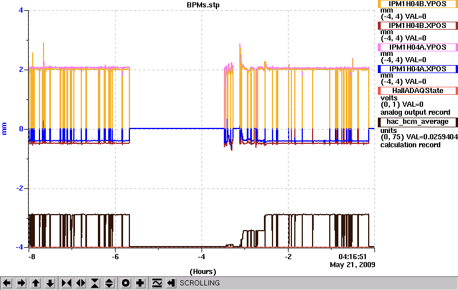The height and width of the screenshot is (290, 458).
Task: Select the IPM1H04A.YPOS legend entry
Action: pyautogui.click(x=418, y=47)
